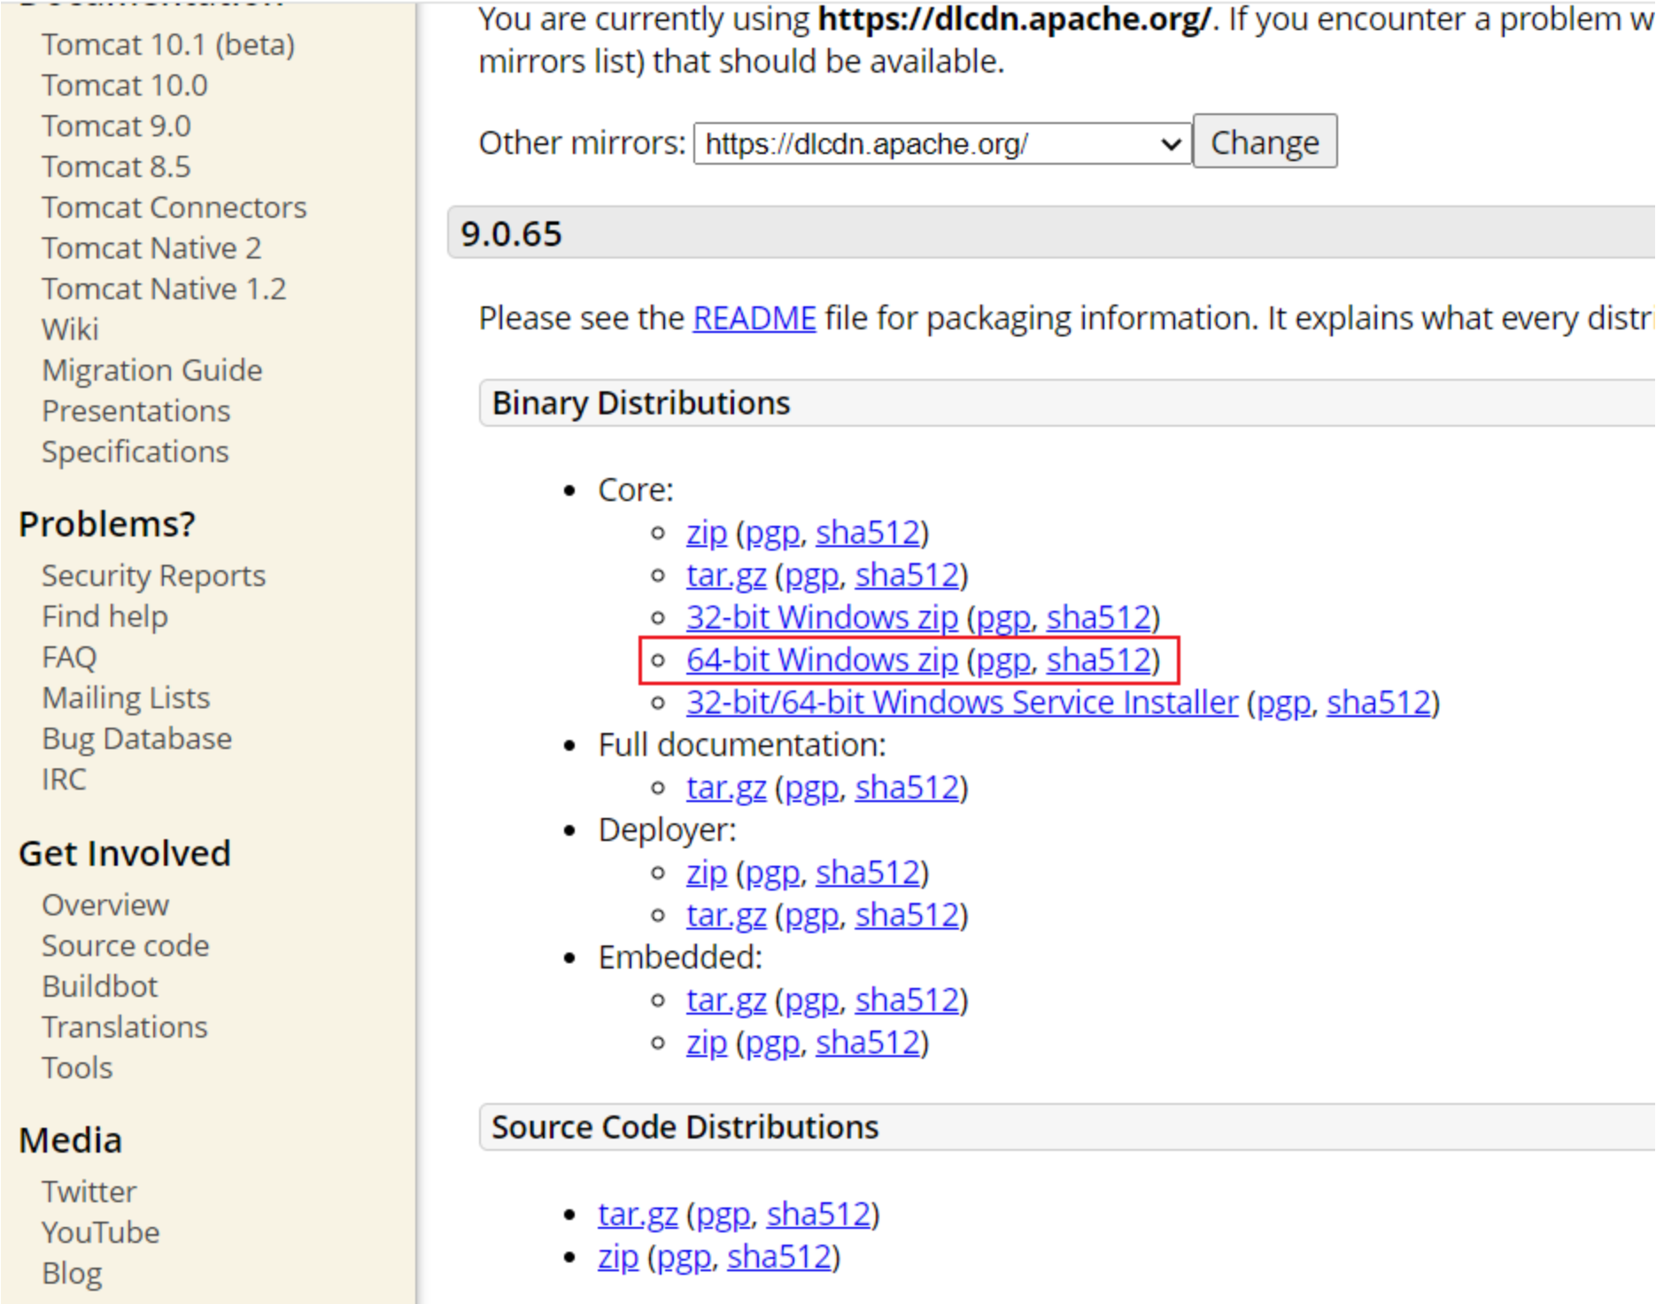Open sha512 checksum for source code tar.gz

(819, 1215)
